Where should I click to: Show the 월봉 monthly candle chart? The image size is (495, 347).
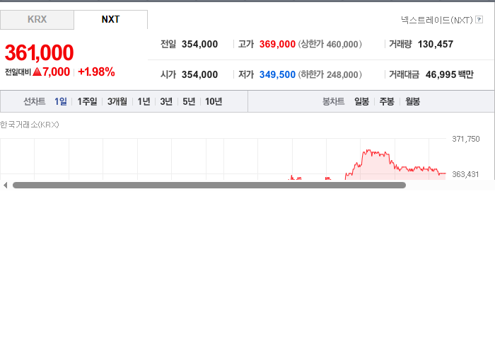(412, 101)
